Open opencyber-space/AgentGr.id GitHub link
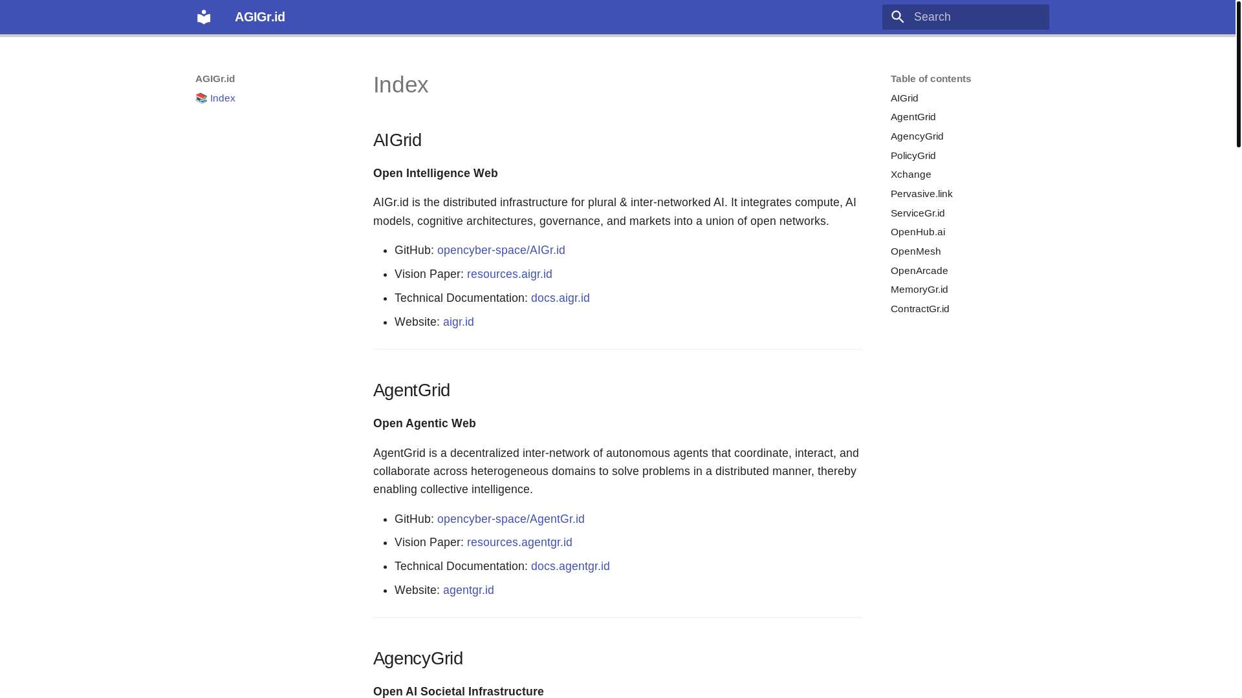This screenshot has width=1242, height=698. (x=510, y=519)
